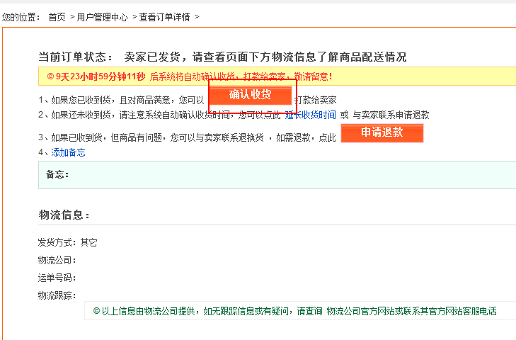The height and width of the screenshot is (340, 516).
Task: Click the 发货方式：其它 line
Action: [x=68, y=242]
